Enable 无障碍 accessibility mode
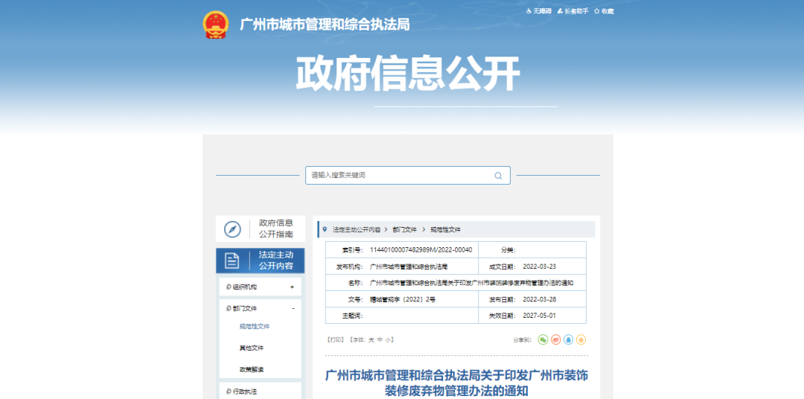 540,11
